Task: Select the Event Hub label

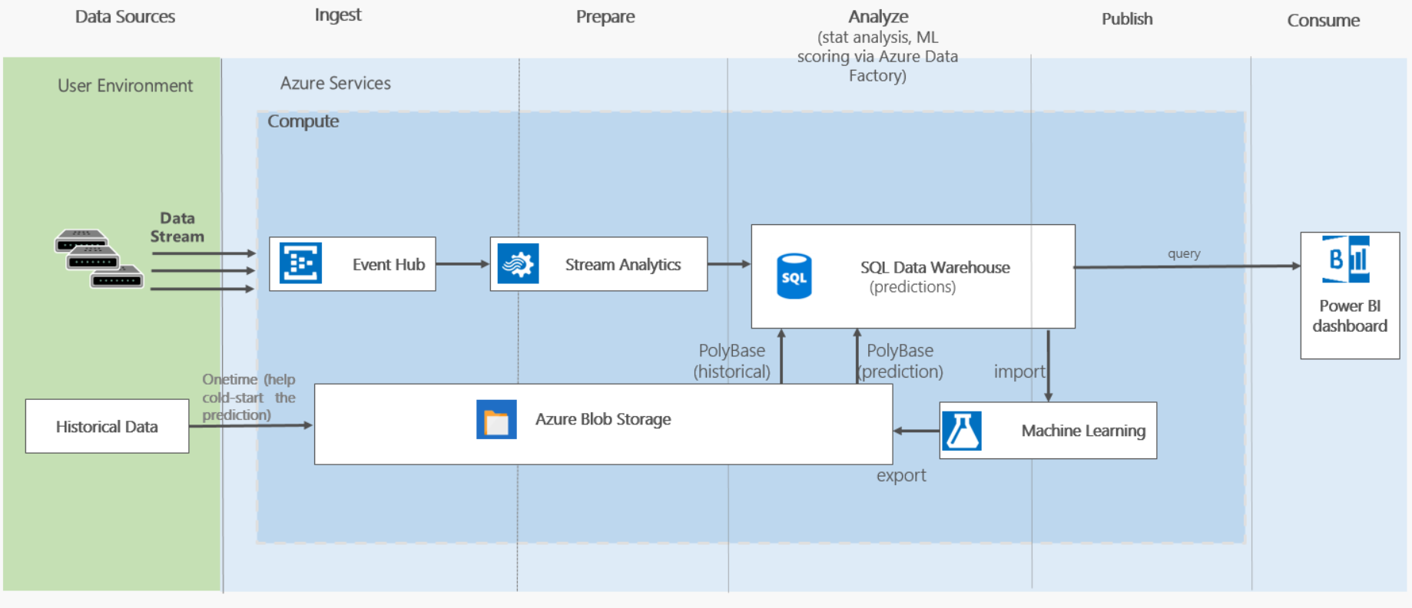Action: (x=389, y=265)
